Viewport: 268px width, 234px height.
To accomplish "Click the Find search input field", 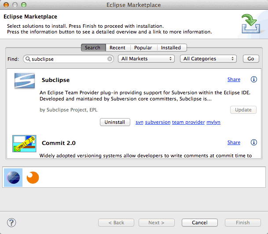I will pyautogui.click(x=68, y=59).
